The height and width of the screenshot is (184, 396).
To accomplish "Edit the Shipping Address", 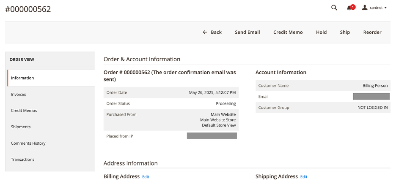I will [x=304, y=177].
